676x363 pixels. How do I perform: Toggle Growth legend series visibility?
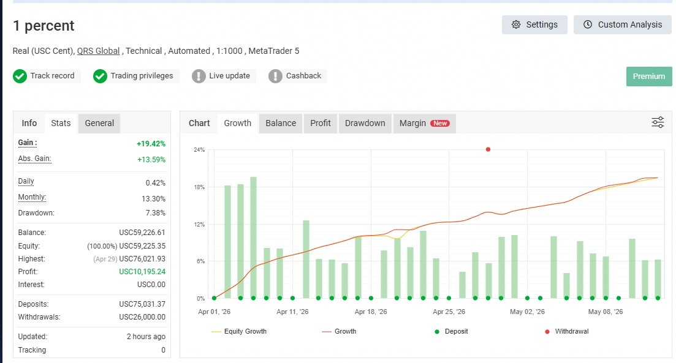click(340, 331)
